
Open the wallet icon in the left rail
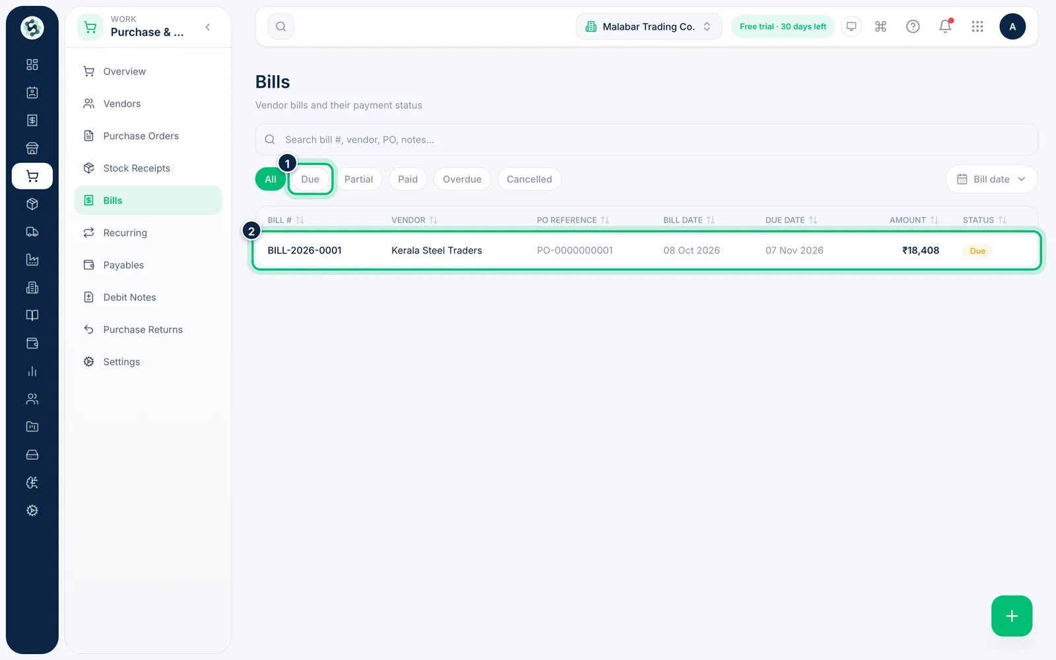[x=32, y=343]
